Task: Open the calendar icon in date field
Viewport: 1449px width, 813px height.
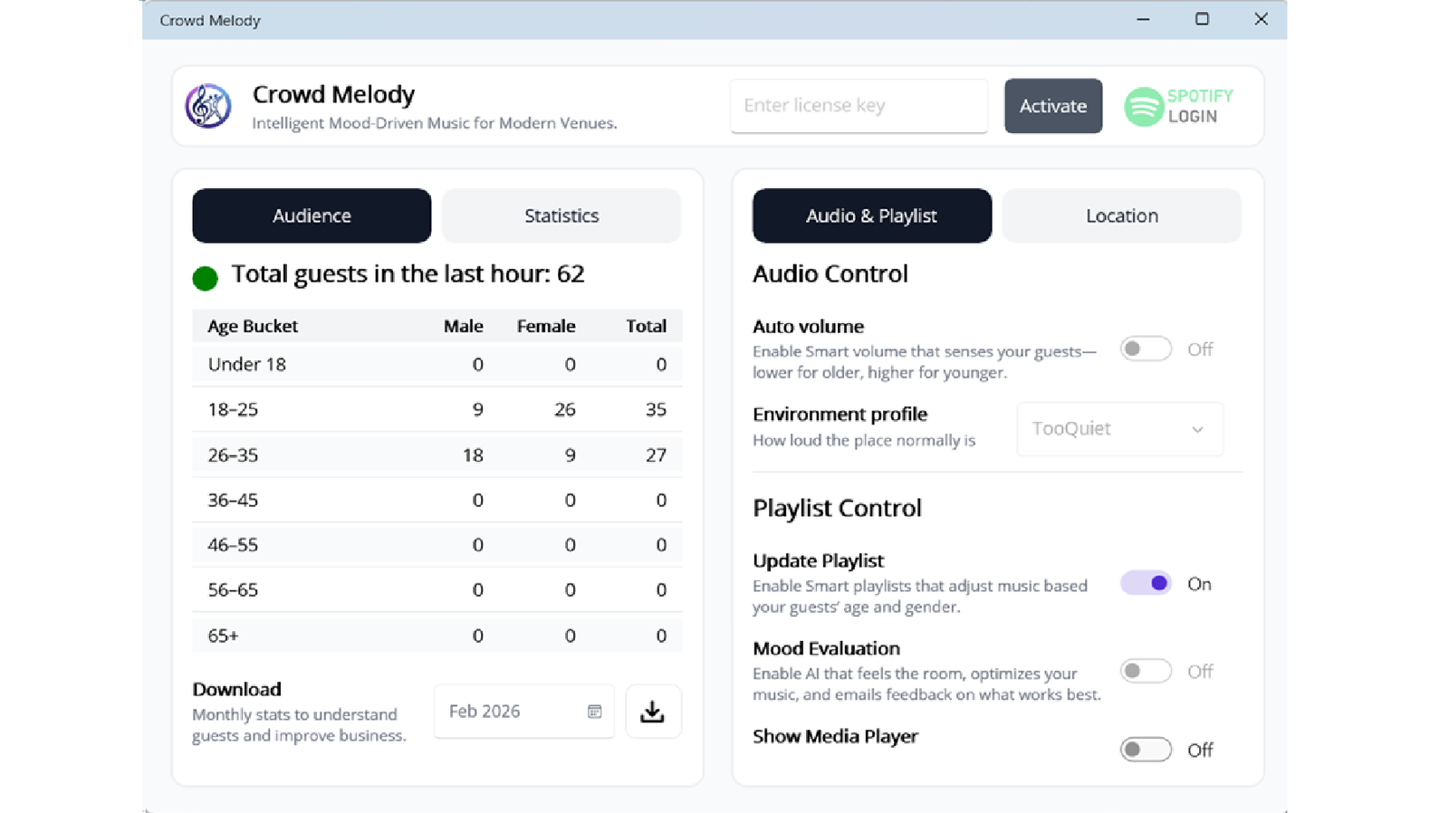Action: coord(594,712)
